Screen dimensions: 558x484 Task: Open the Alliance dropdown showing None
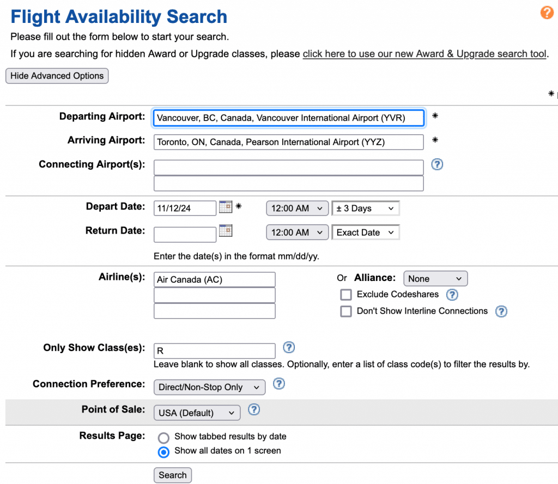tap(435, 278)
